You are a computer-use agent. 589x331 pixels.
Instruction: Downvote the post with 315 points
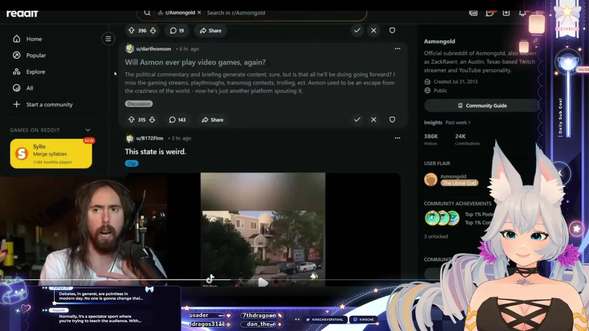point(152,120)
